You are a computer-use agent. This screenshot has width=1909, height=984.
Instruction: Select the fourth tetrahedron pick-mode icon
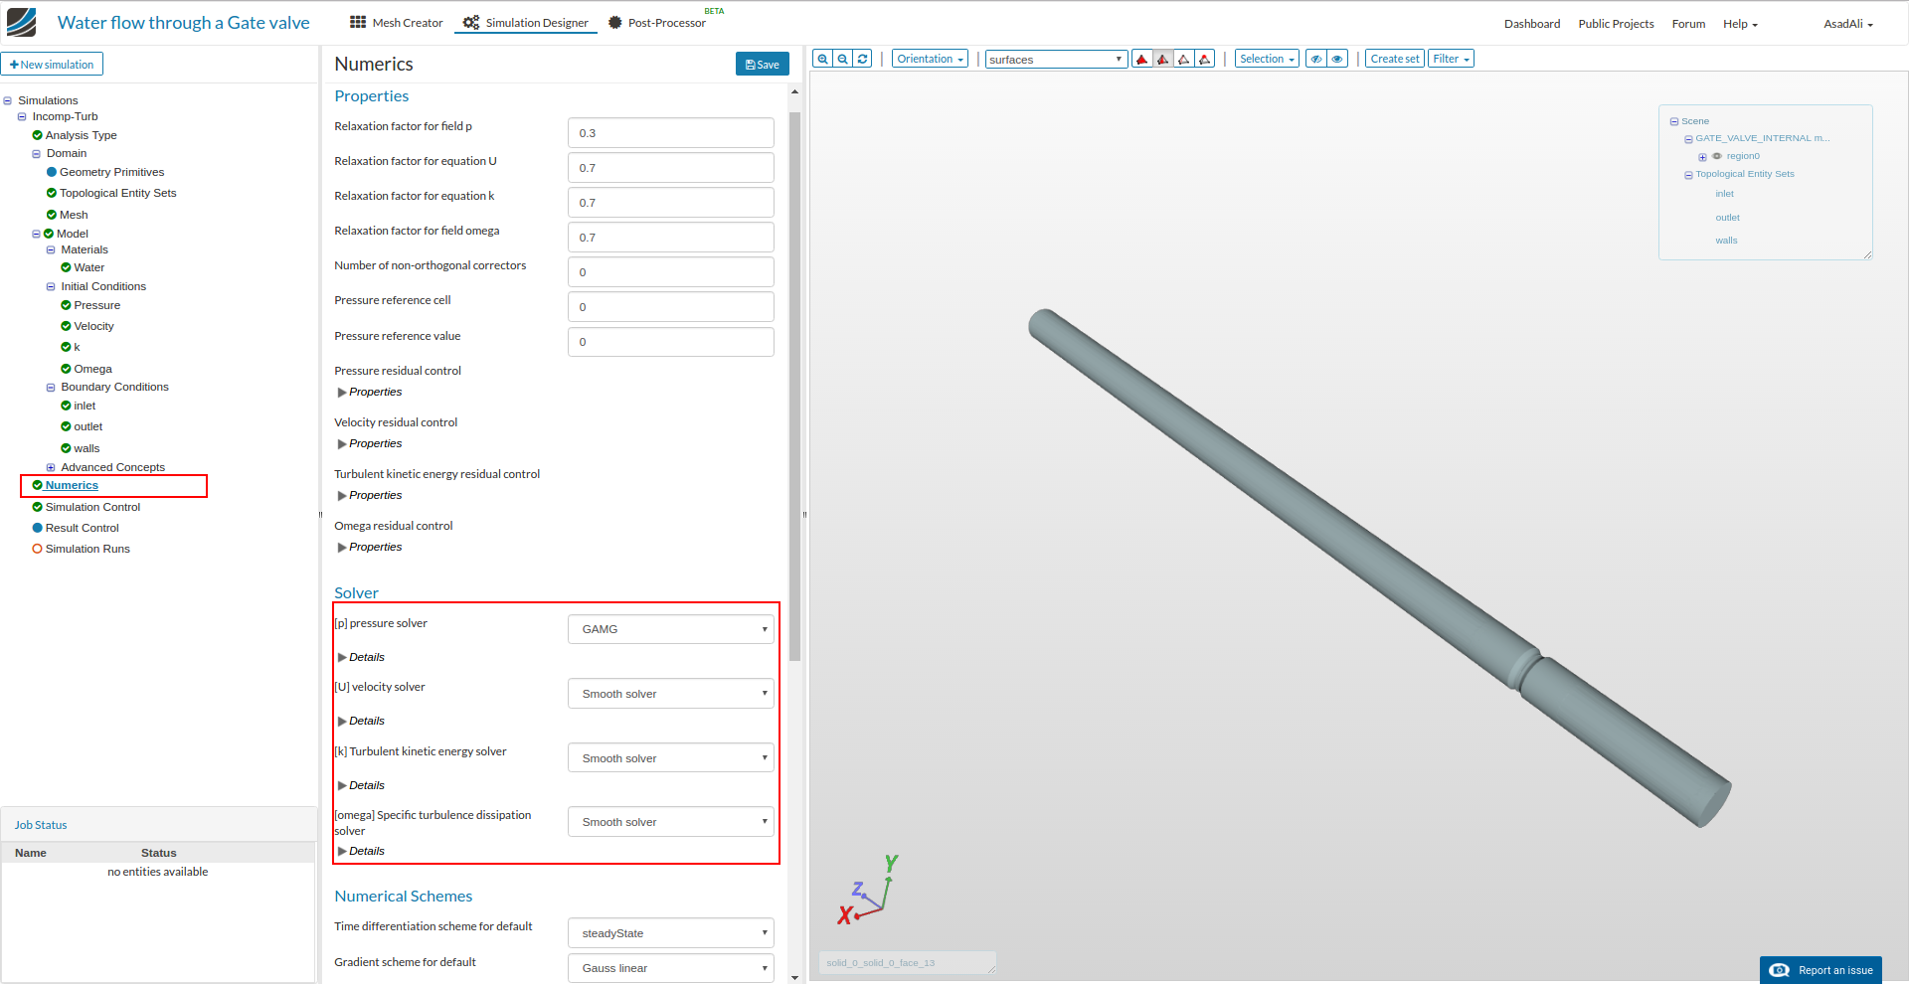[x=1205, y=59]
